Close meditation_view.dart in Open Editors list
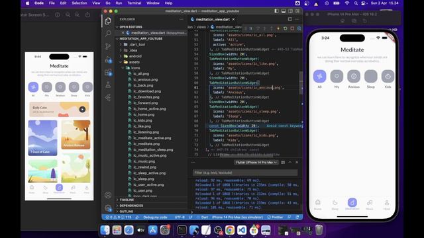Image resolution: width=424 pixels, height=238 pixels. [x=123, y=32]
